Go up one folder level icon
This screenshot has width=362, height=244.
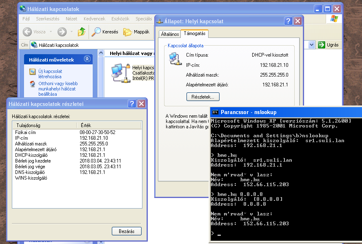pos(82,31)
